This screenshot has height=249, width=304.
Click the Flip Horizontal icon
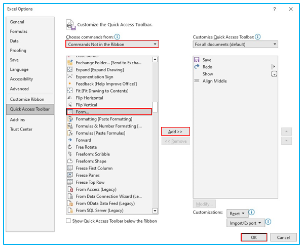point(70,98)
